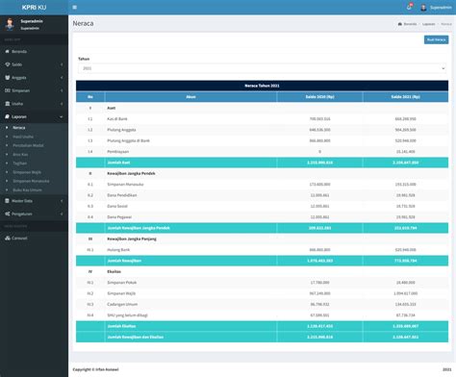The image size is (456, 377).
Task: Expand the Anggota submenu arrow
Action: click(x=62, y=78)
